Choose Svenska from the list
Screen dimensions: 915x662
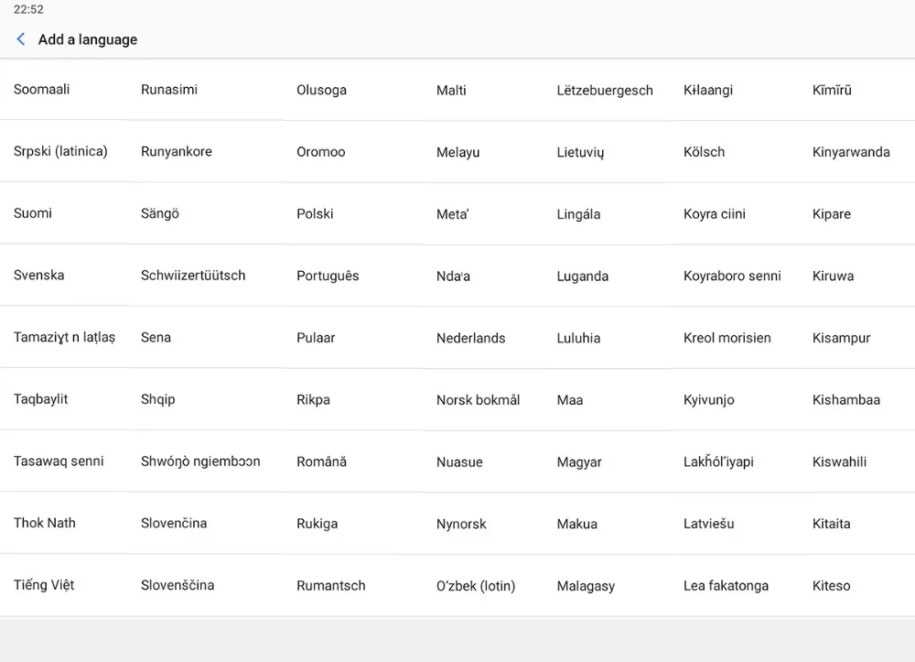(39, 276)
